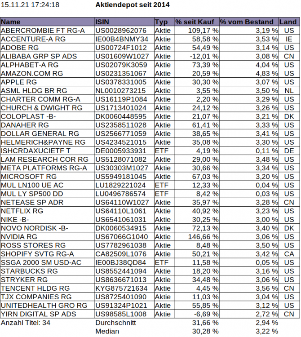The image size is (301, 337).
Task: Select ISIN cell IE00B4BNMY34
Action: point(124,39)
